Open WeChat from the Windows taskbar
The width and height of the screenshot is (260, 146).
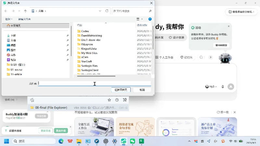click(x=132, y=141)
